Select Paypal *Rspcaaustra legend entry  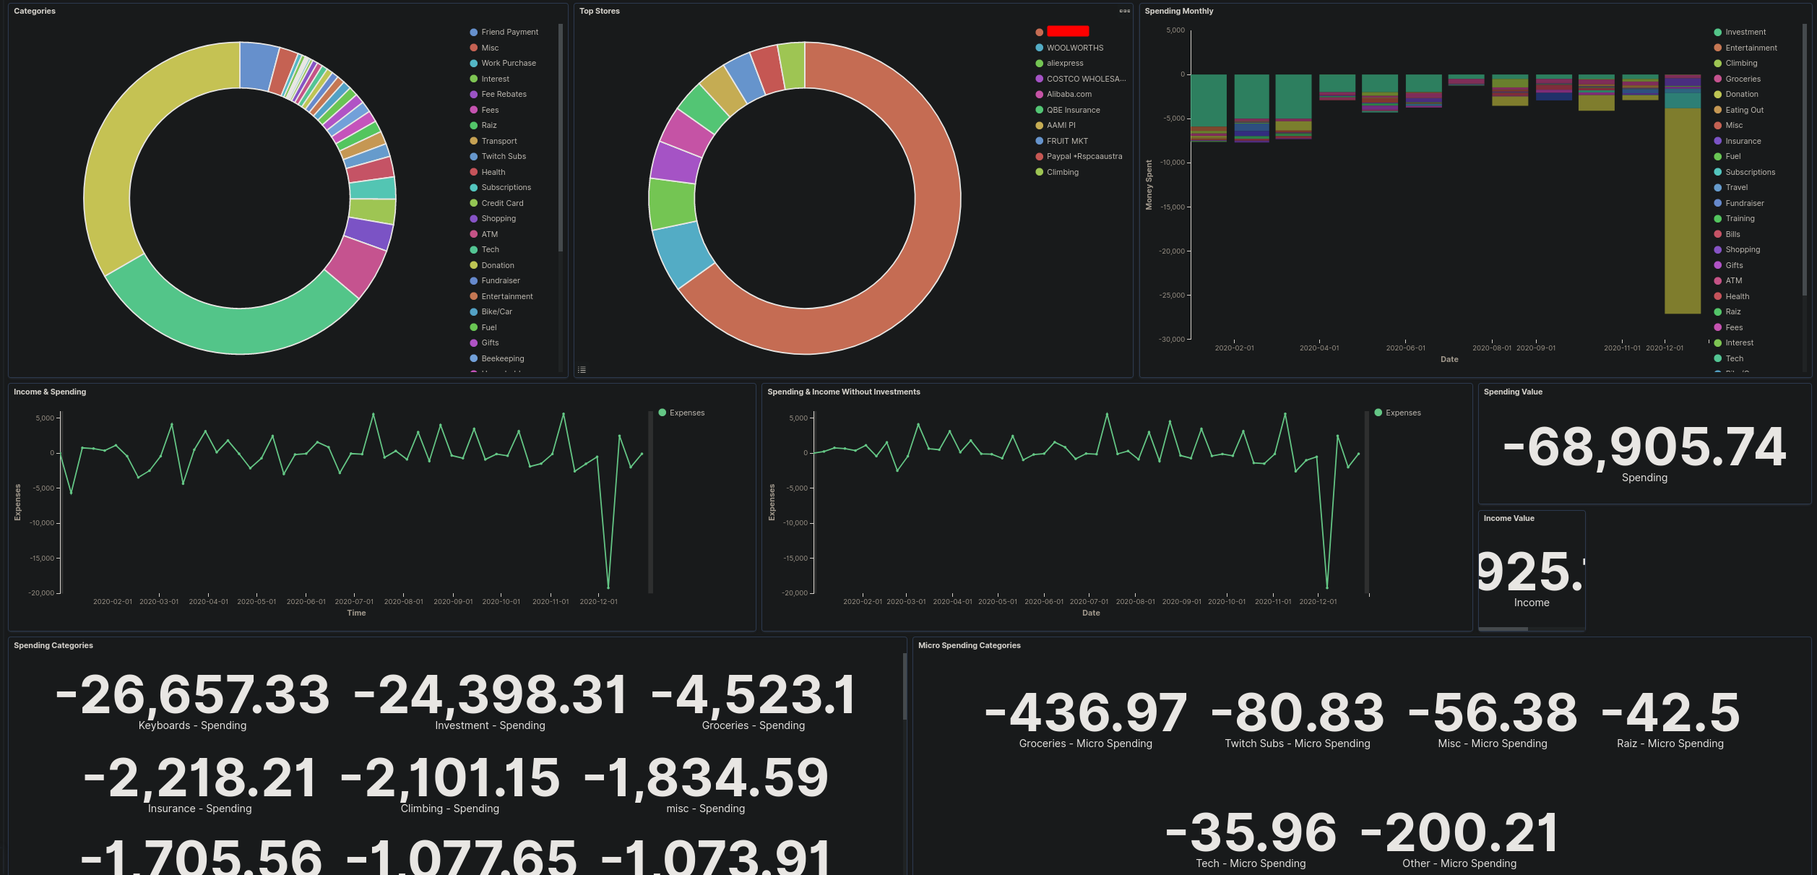pos(1084,157)
